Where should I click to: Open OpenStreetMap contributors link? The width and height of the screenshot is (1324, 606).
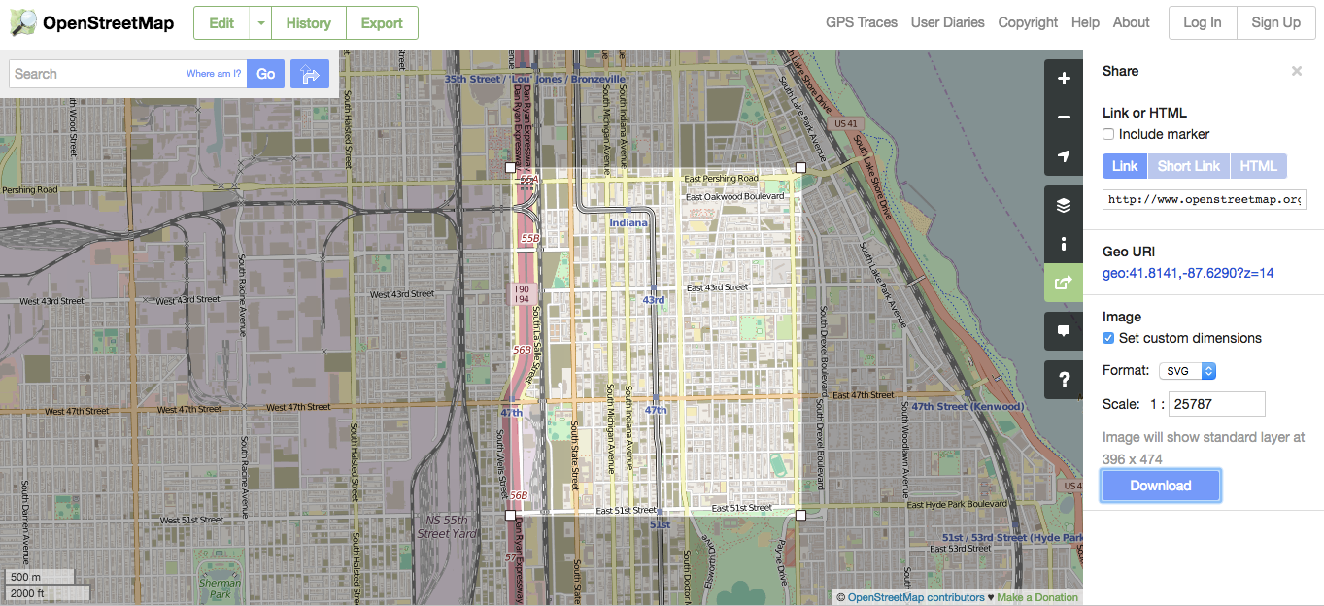point(916,597)
